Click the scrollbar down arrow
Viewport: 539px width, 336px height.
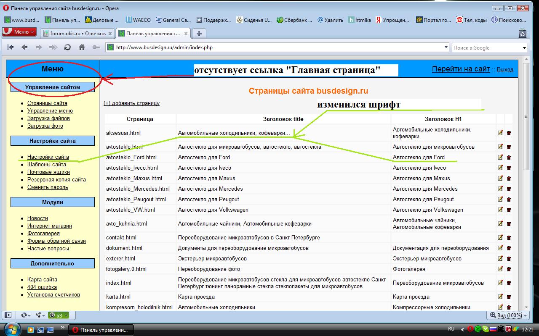point(526,307)
